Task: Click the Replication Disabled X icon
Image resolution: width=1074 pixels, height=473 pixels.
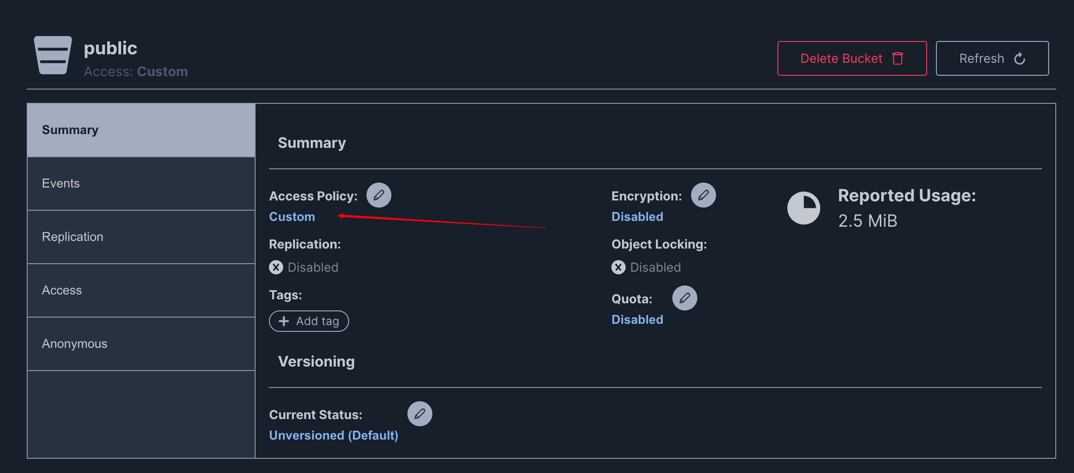Action: (276, 267)
